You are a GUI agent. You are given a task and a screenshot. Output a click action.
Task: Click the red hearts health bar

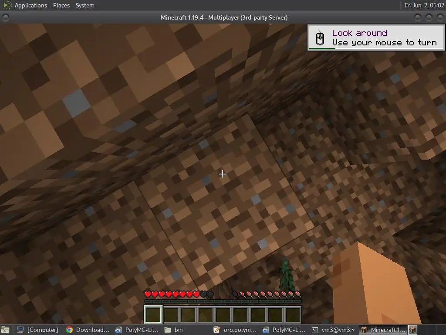[179, 294]
